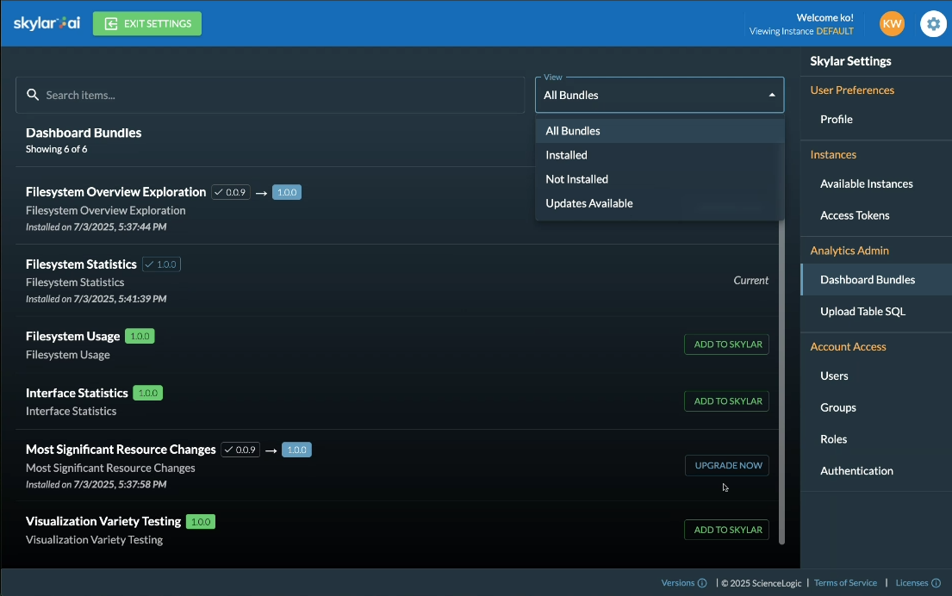
Task: Click Filesystem Usage bundle title
Action: point(73,336)
